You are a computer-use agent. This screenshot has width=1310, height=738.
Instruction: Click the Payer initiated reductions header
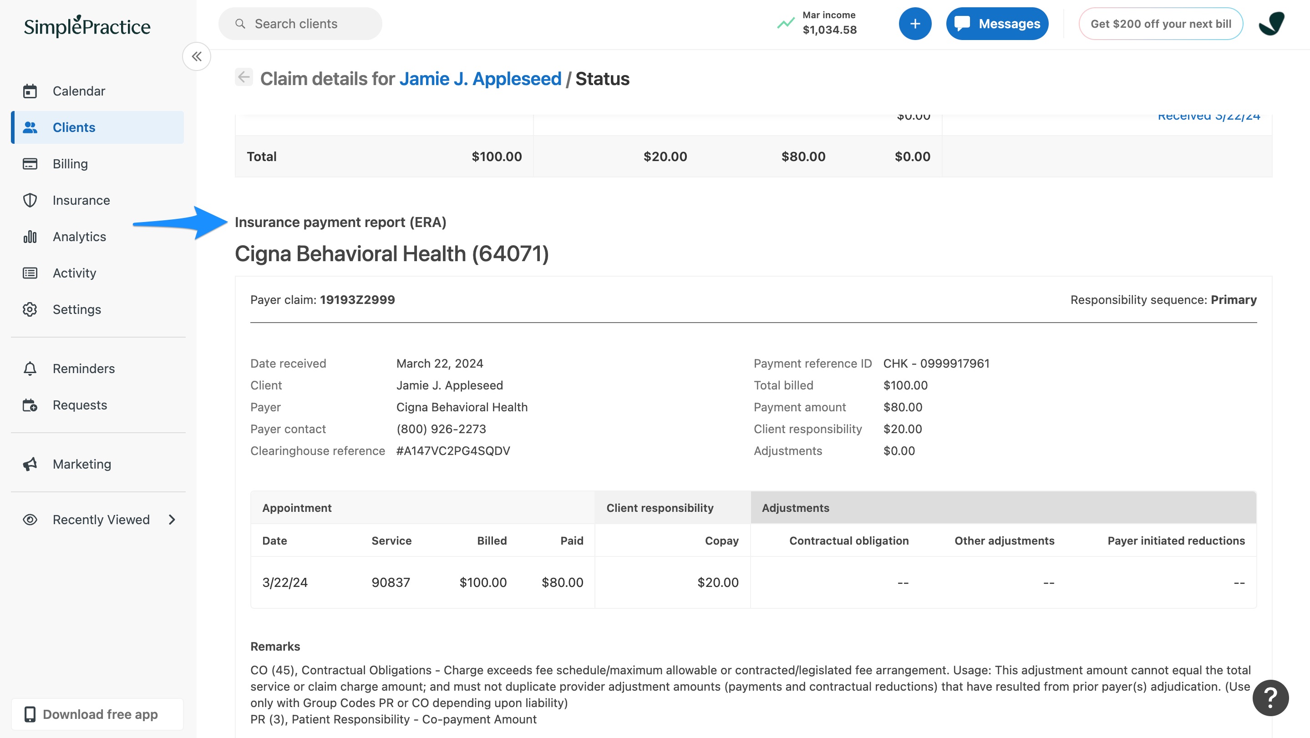click(x=1176, y=541)
